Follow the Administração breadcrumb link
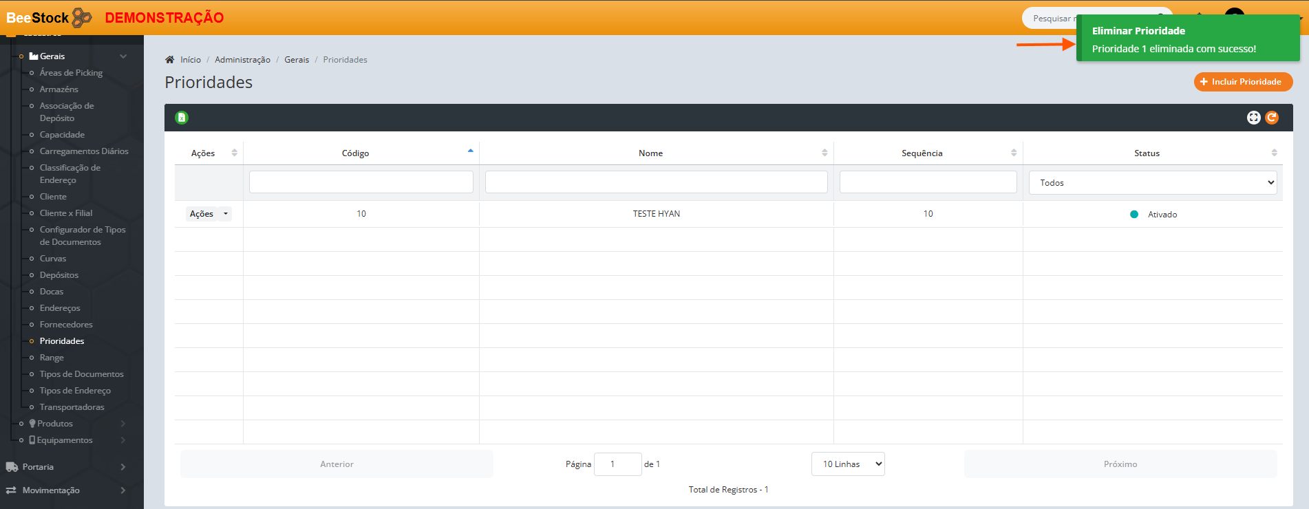 [x=242, y=60]
